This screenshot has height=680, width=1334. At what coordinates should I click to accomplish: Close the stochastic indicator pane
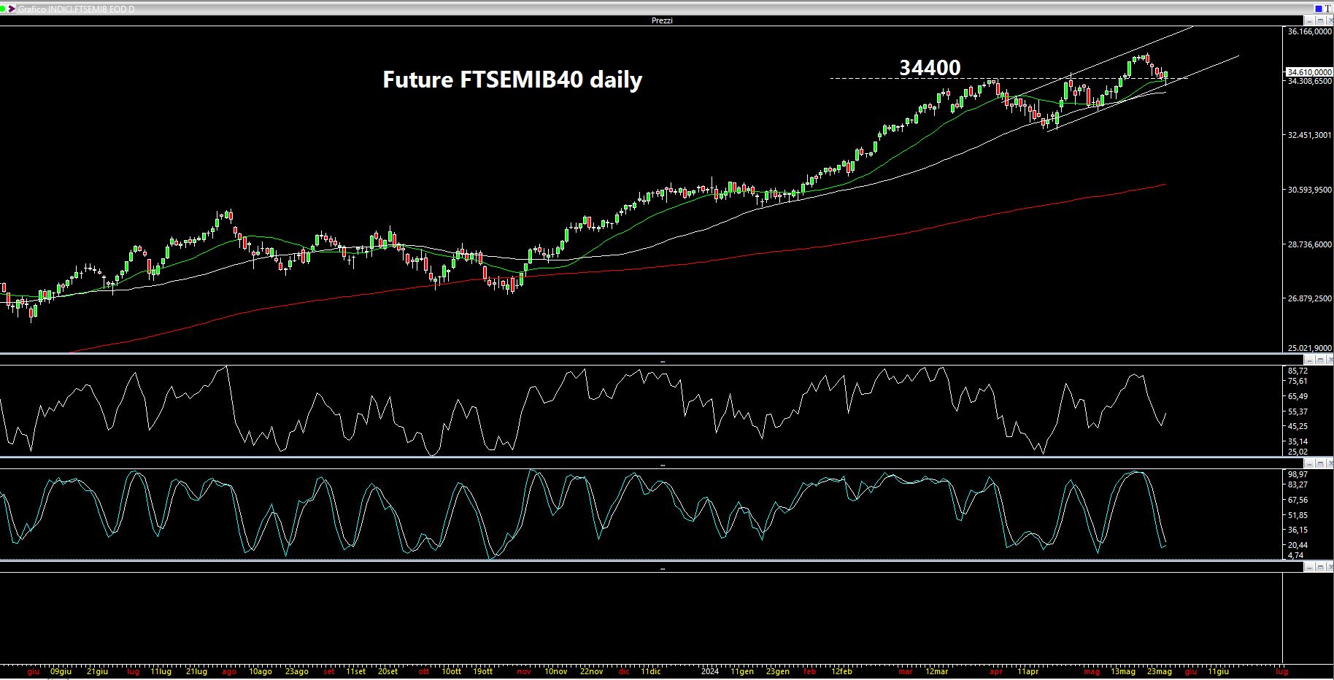point(1330,463)
